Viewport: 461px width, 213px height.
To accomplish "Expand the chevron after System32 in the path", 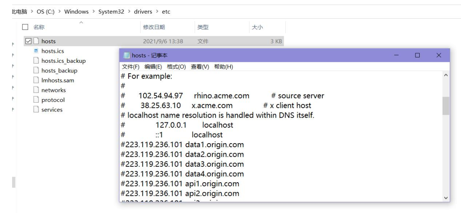I will pos(129,12).
